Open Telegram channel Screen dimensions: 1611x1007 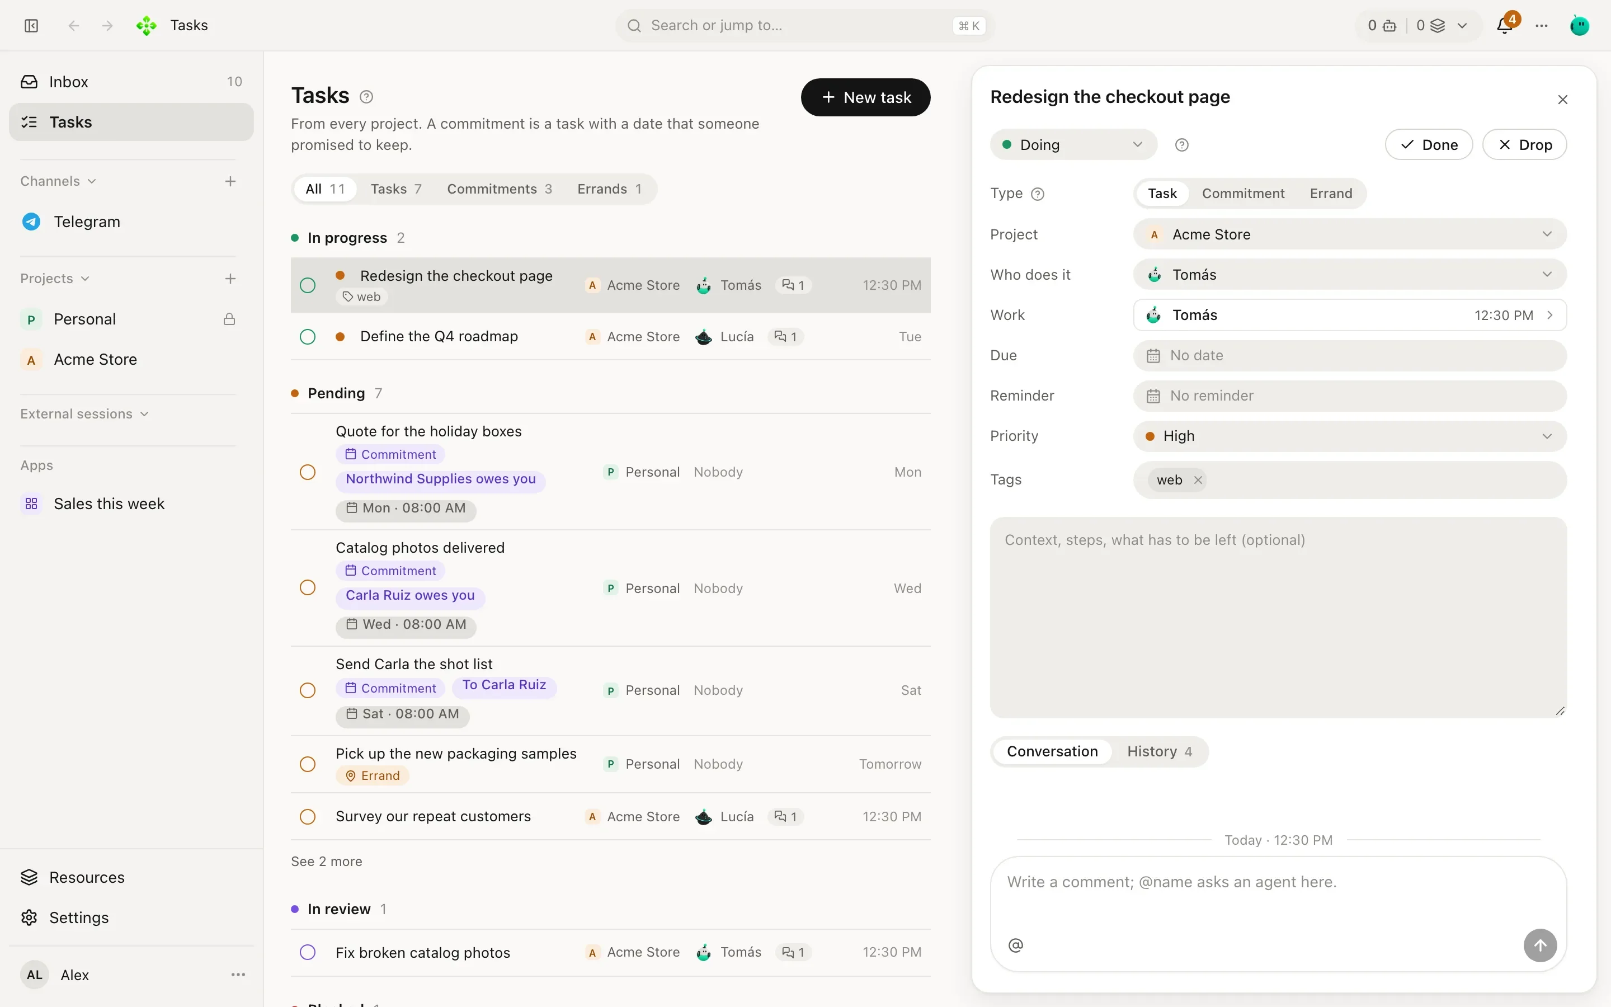pos(131,222)
